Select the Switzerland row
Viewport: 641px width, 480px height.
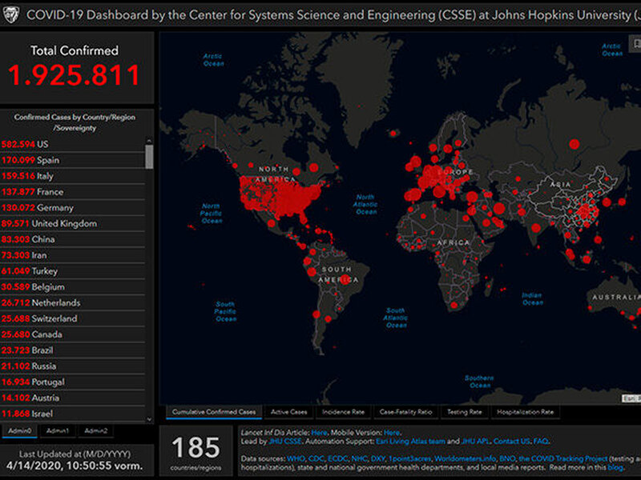[x=73, y=318]
